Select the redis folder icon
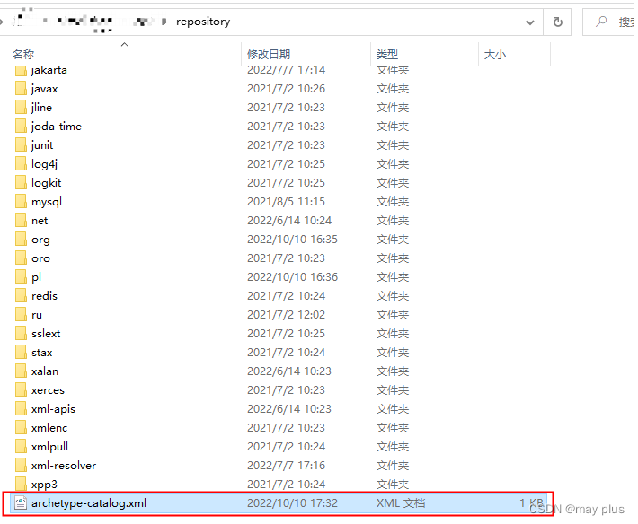This screenshot has width=638, height=524. tap(21, 296)
